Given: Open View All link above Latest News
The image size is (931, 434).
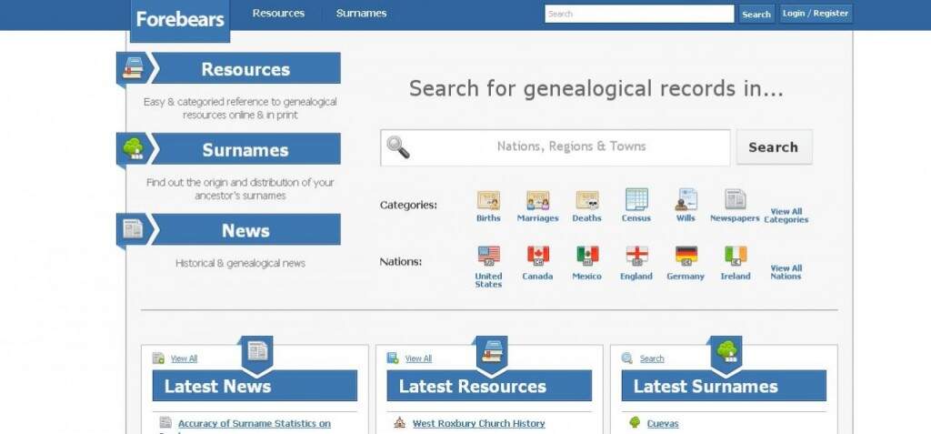Looking at the screenshot, I should (x=184, y=358).
